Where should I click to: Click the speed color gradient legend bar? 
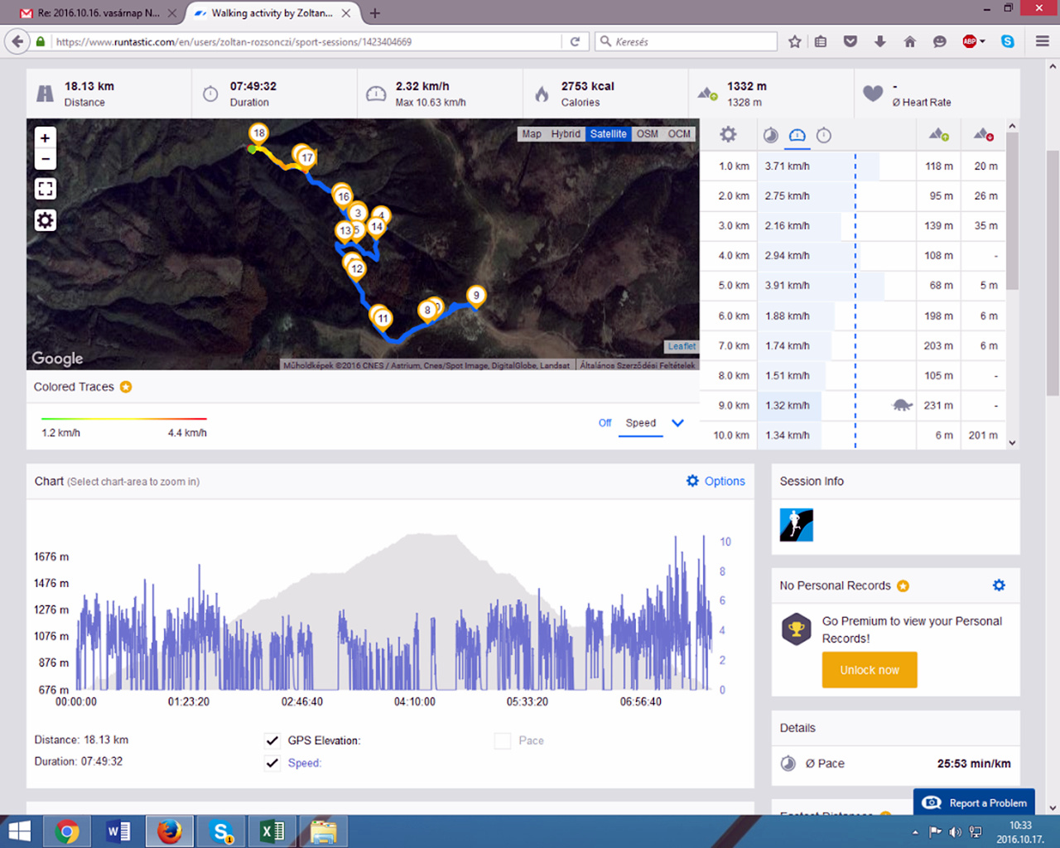click(124, 419)
